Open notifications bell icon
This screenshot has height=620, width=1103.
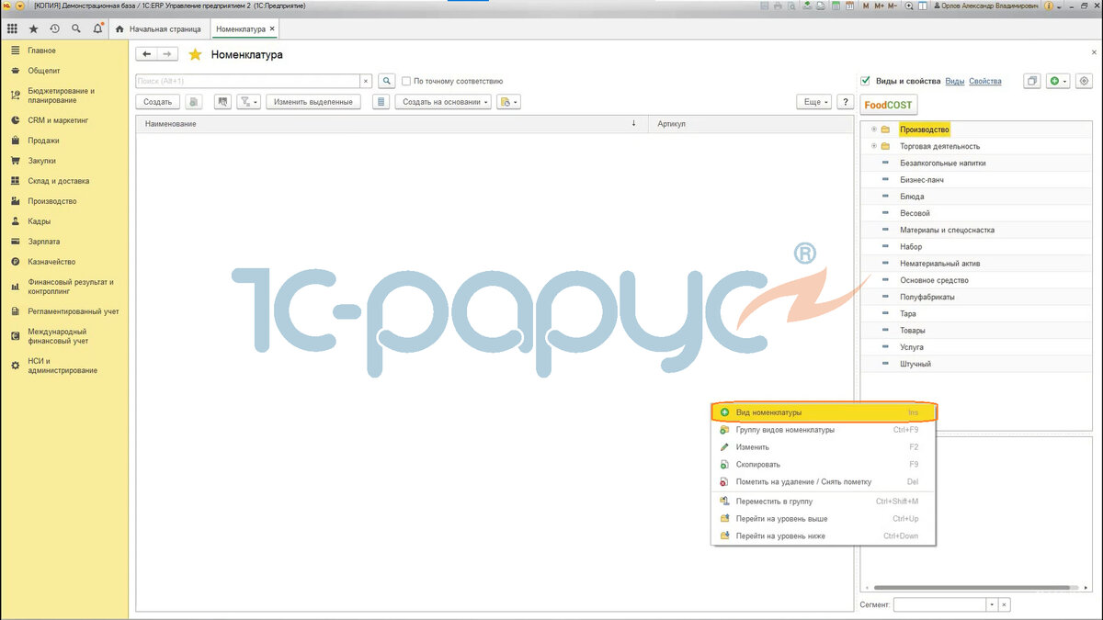tap(97, 29)
